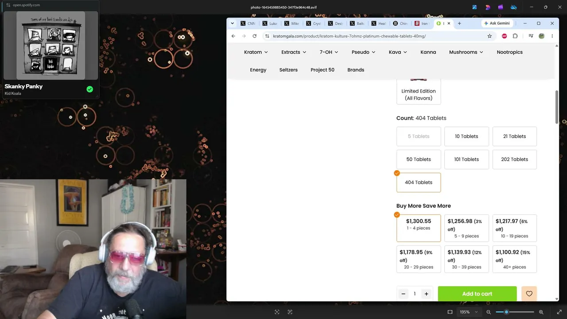Open the 195% zoom level dropdown

[469, 312]
